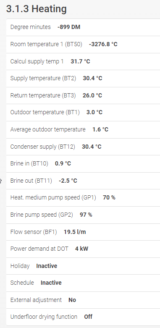
Task: Click Brine pump speed (GP2) row
Action: pos(83,215)
